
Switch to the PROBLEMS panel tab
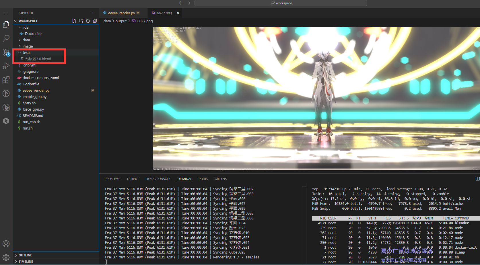[x=112, y=179]
